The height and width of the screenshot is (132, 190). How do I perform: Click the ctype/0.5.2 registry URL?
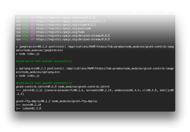tap(66, 25)
